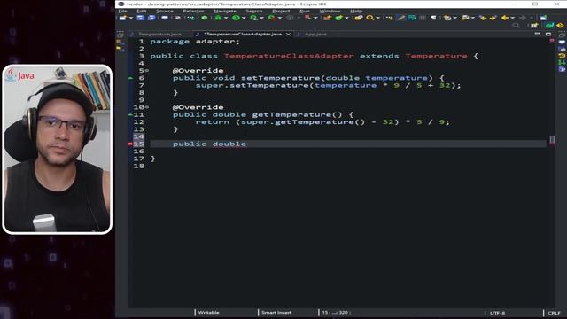Image resolution: width=567 pixels, height=319 pixels.
Task: Click the cursor position status entry
Action: (335, 313)
